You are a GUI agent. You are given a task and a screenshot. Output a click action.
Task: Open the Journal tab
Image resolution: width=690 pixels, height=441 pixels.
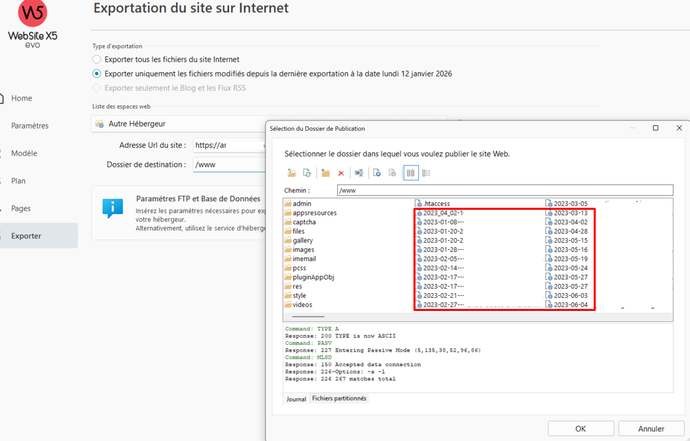(296, 399)
